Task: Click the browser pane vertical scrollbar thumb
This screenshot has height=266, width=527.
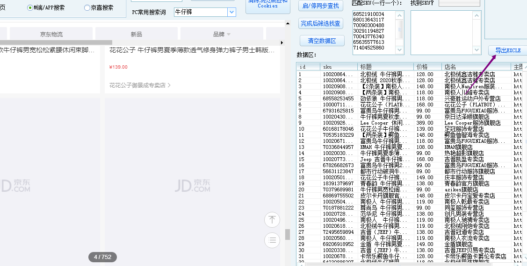Action: pyautogui.click(x=288, y=234)
